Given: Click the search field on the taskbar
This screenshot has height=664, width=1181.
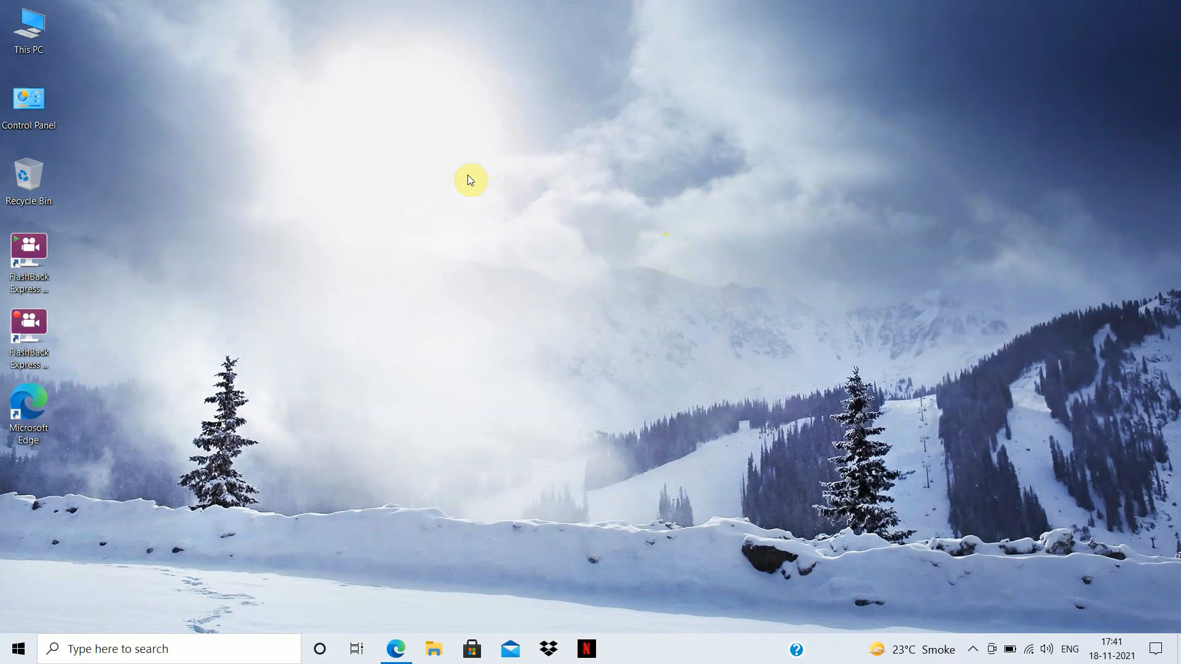Looking at the screenshot, I should pyautogui.click(x=169, y=649).
